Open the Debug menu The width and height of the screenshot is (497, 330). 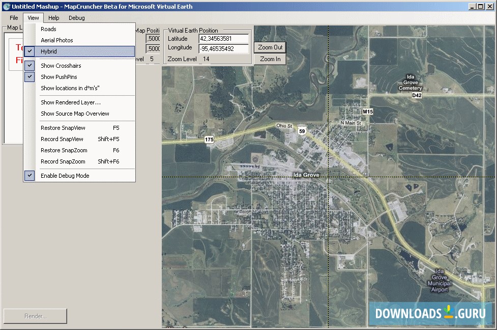pyautogui.click(x=76, y=17)
